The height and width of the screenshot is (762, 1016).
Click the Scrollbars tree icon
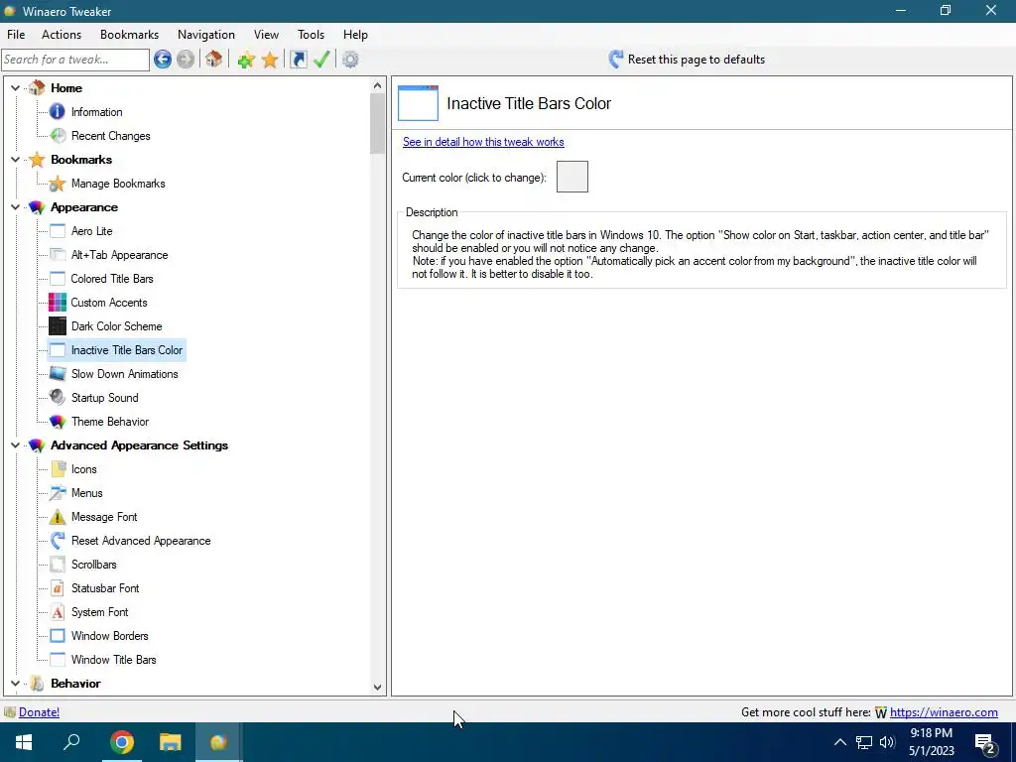click(x=57, y=565)
